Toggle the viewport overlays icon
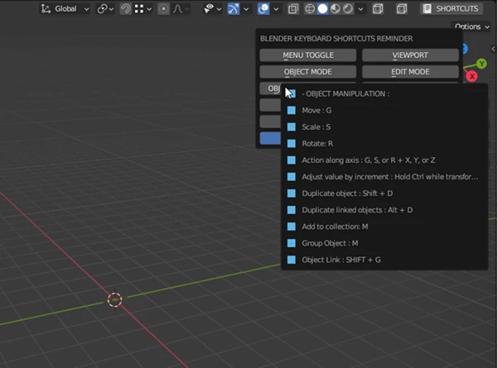The image size is (497, 368). pos(263,8)
